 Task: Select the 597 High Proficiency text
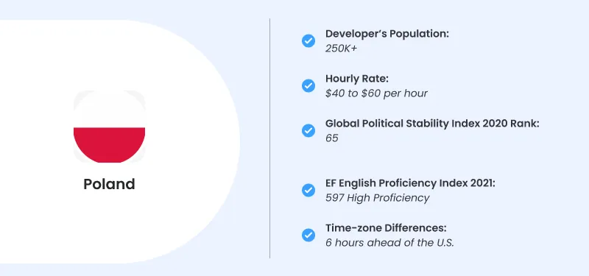378,198
